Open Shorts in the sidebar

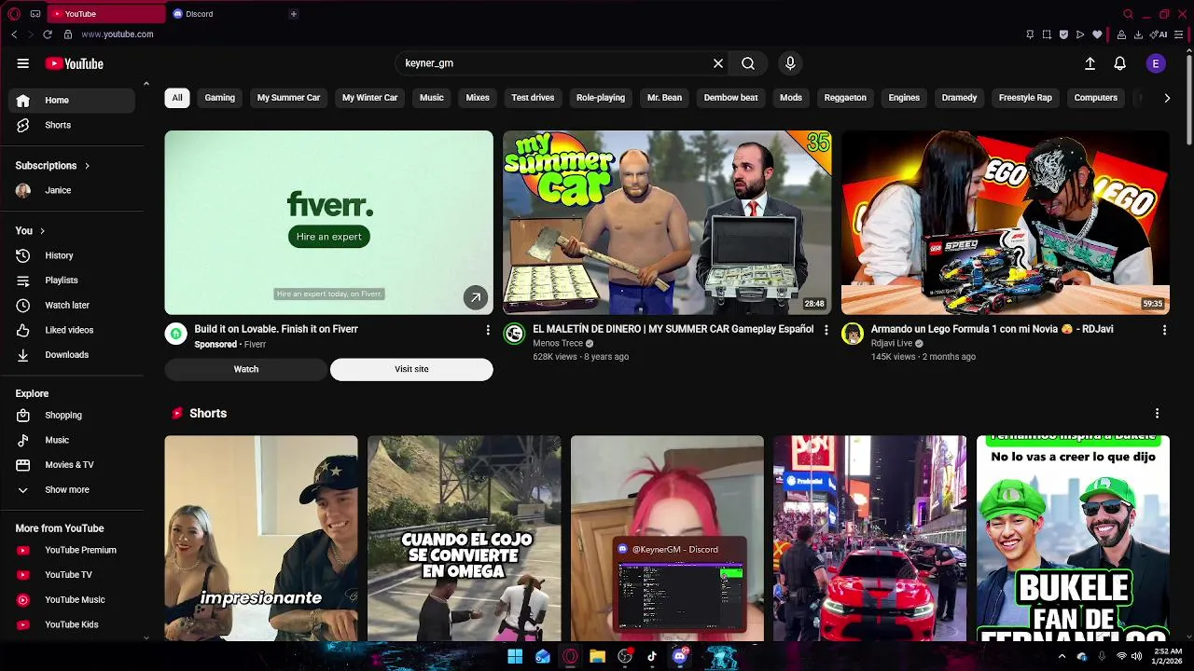(x=71, y=125)
